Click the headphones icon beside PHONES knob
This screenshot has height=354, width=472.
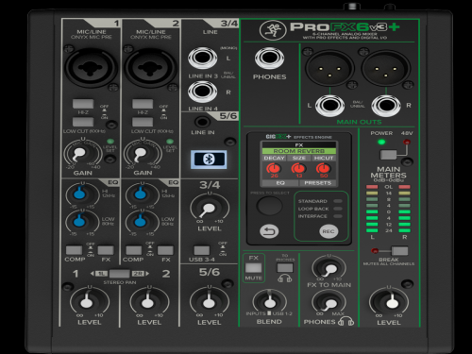pyautogui.click(x=346, y=322)
